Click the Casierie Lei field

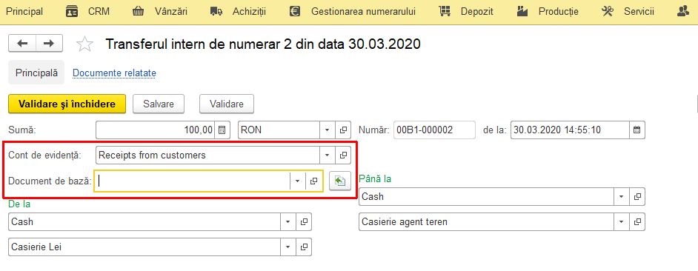coord(144,247)
